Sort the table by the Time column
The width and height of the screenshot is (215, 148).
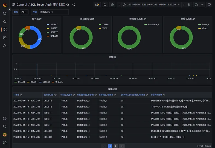16,95
